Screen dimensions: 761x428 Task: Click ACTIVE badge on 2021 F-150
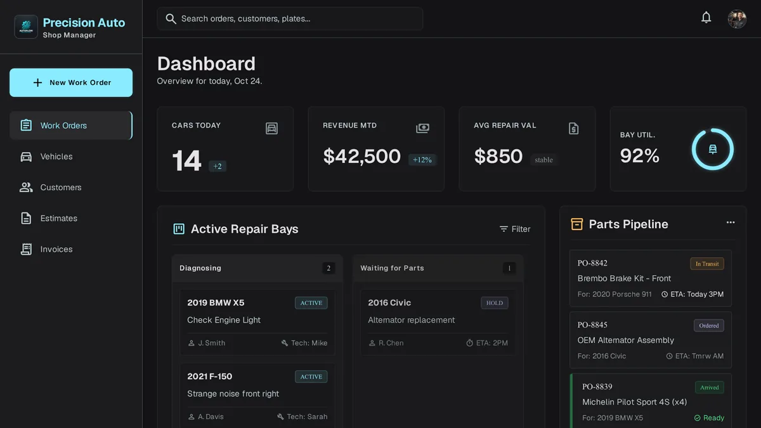click(x=311, y=377)
